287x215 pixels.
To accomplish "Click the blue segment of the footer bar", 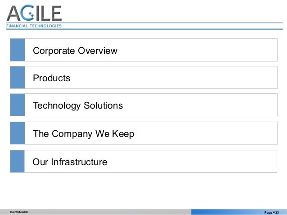I will (225, 212).
